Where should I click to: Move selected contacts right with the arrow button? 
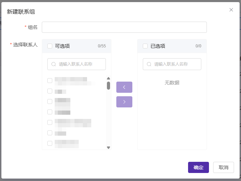coord(124,102)
